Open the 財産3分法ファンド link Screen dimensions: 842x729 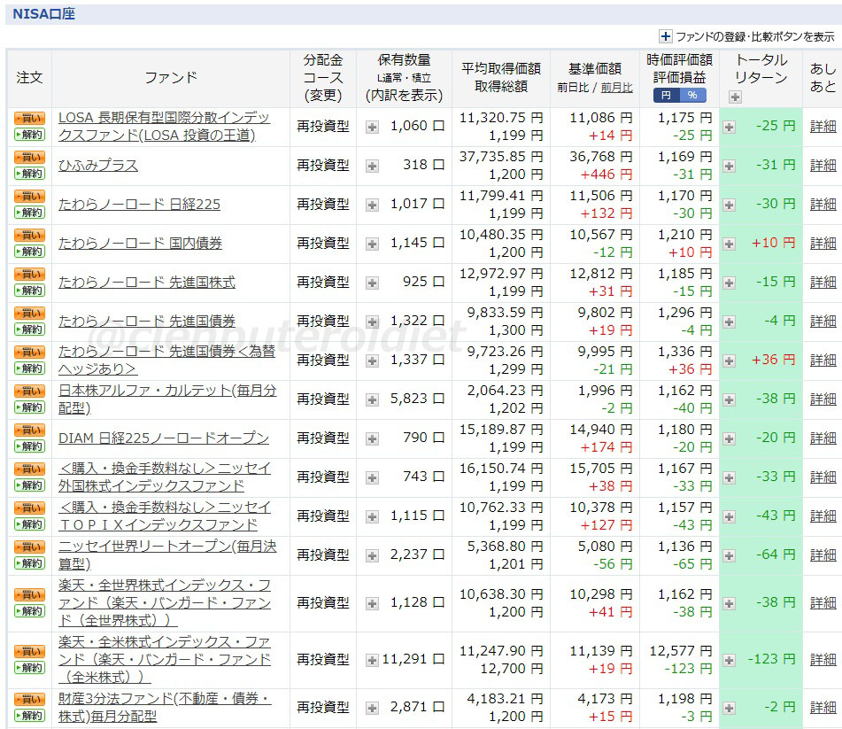[165, 707]
